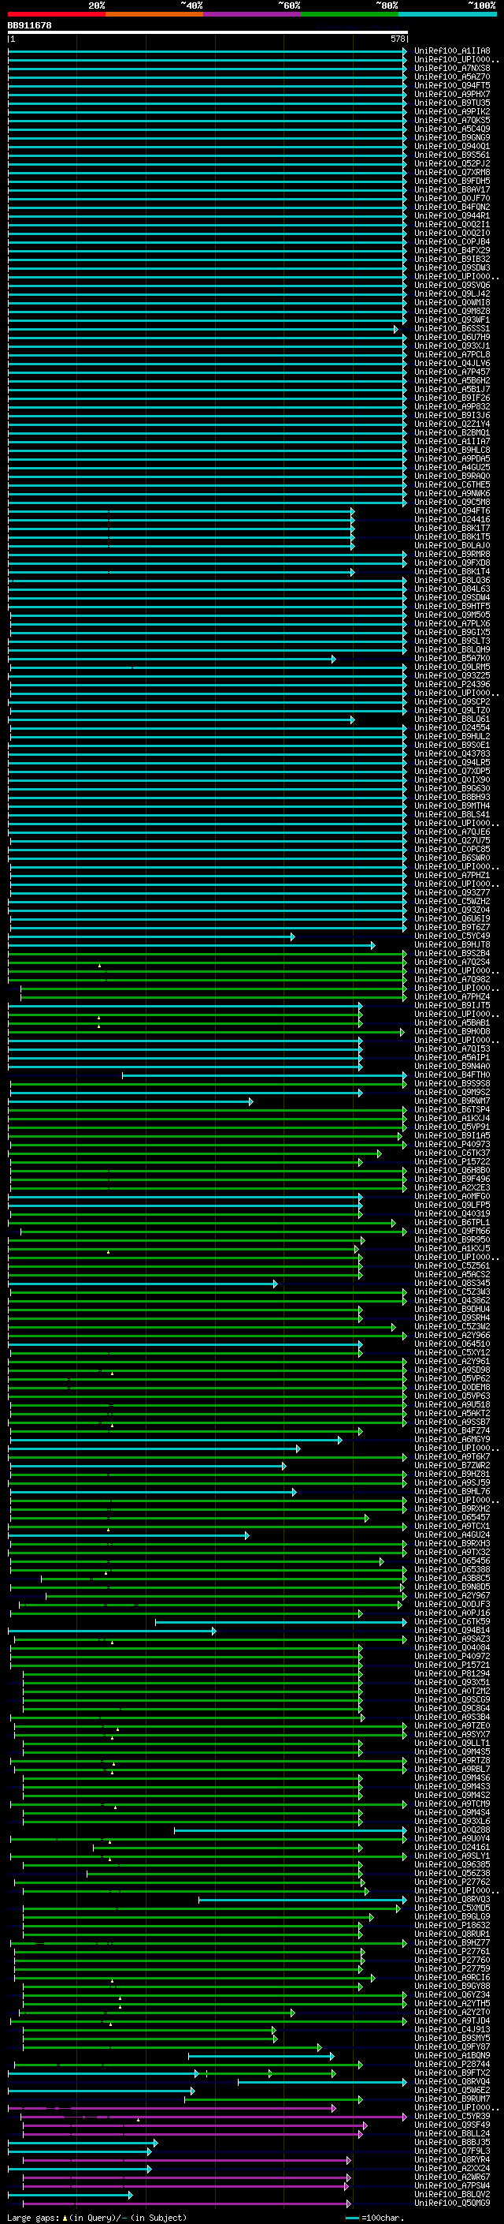Select hit label UniRef100_B9GNG9
Viewport: 504px width, 2224px height.
pos(452,137)
